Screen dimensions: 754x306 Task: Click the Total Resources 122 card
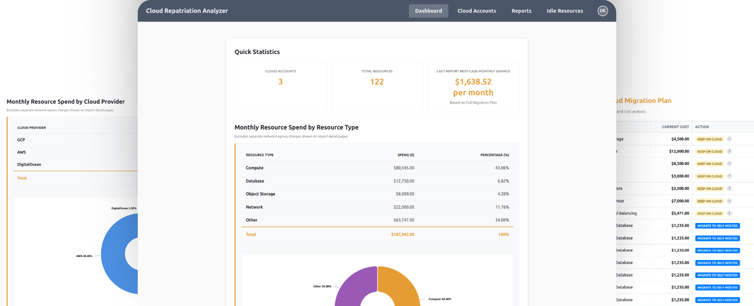pos(377,87)
